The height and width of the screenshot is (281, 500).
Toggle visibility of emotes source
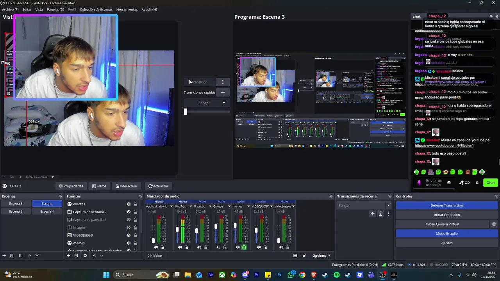coord(129,204)
